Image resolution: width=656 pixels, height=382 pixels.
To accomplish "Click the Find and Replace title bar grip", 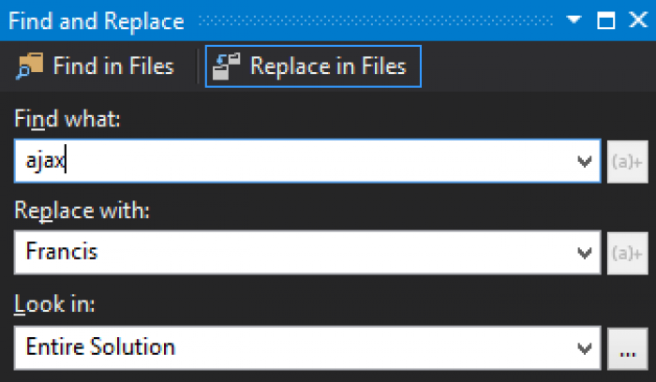I will point(376,20).
